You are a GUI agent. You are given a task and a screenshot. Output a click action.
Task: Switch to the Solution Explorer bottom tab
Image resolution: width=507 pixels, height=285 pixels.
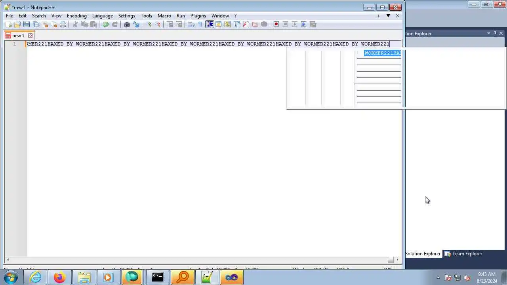pyautogui.click(x=423, y=254)
